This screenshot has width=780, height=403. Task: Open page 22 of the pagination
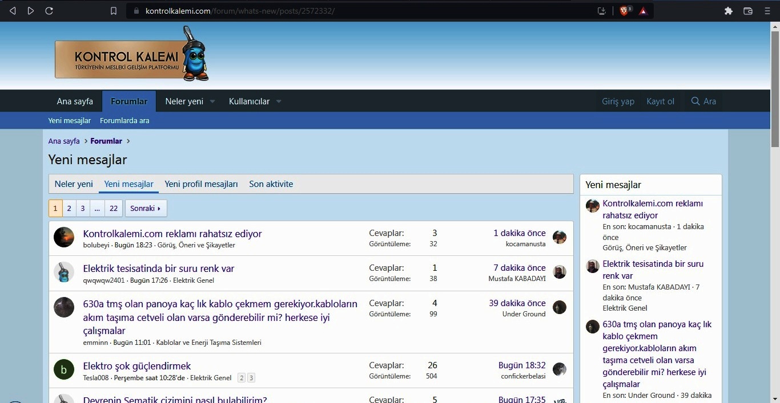coord(114,209)
